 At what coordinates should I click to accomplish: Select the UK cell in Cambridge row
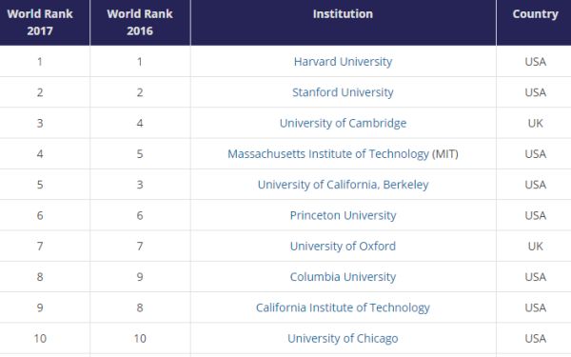point(534,123)
